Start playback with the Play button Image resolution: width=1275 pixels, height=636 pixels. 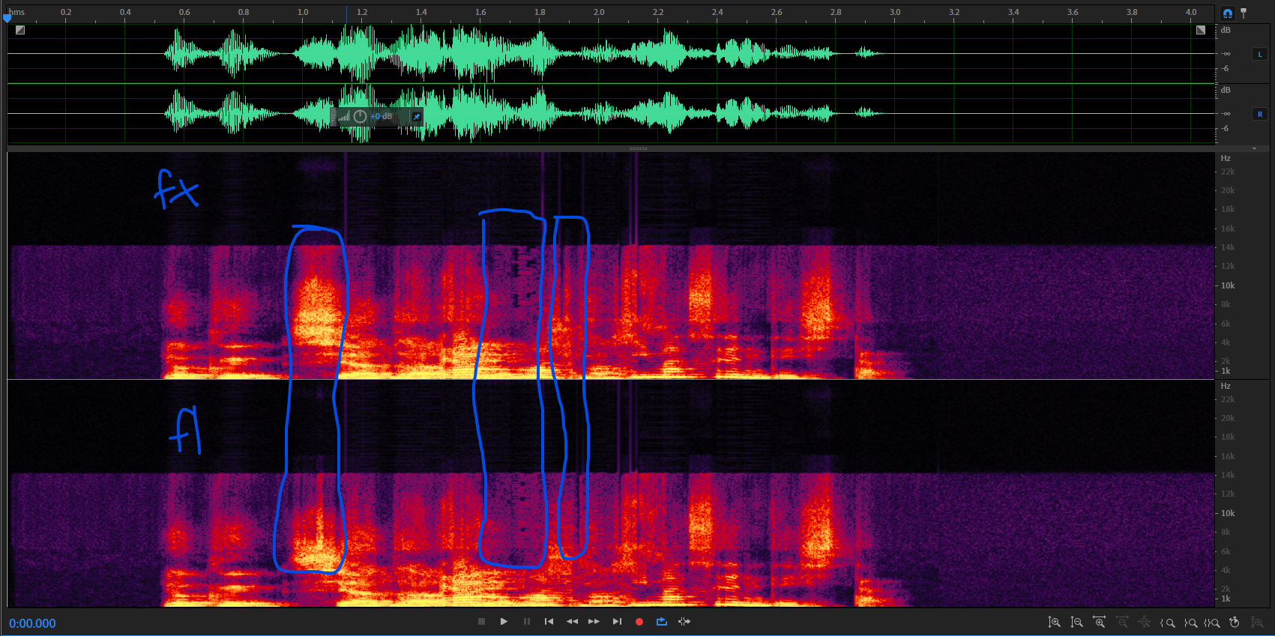504,622
